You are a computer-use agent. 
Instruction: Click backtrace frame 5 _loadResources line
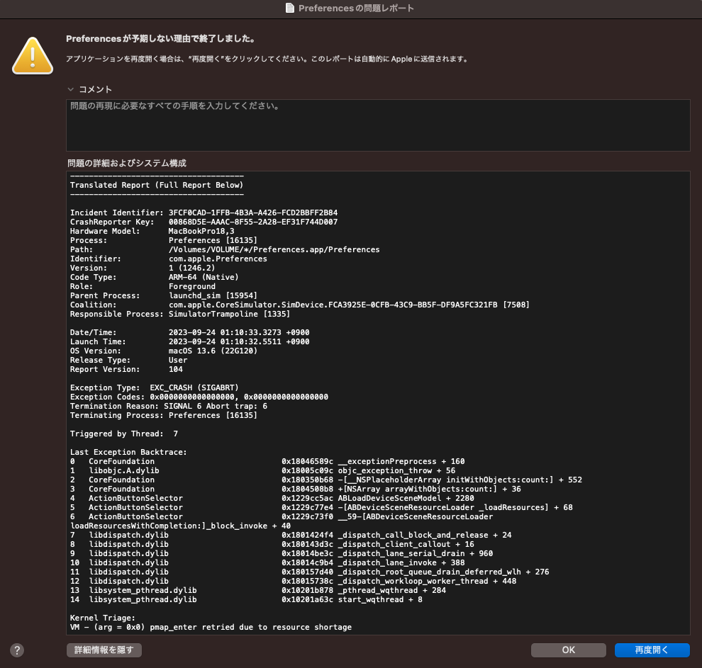pos(321,507)
